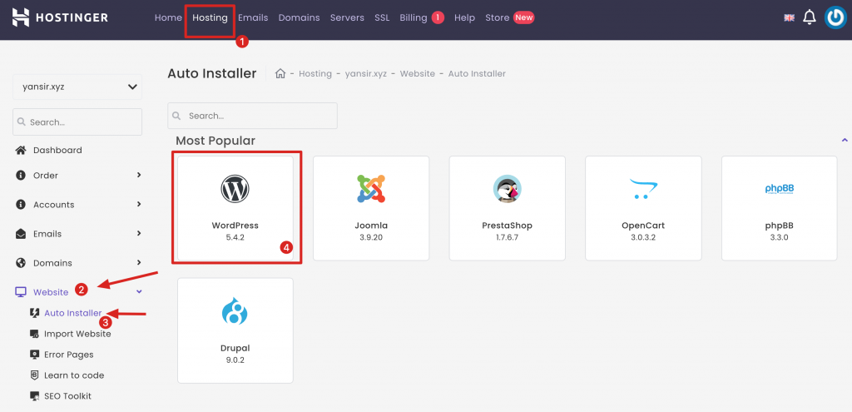
Task: Go to the Billing menu
Action: [x=414, y=17]
